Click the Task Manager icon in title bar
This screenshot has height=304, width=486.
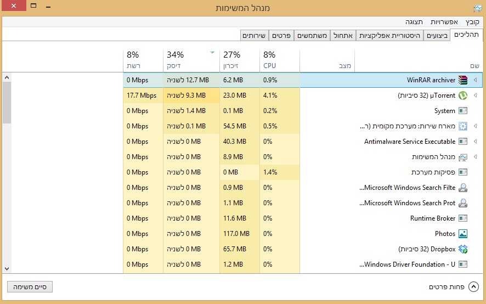click(477, 8)
